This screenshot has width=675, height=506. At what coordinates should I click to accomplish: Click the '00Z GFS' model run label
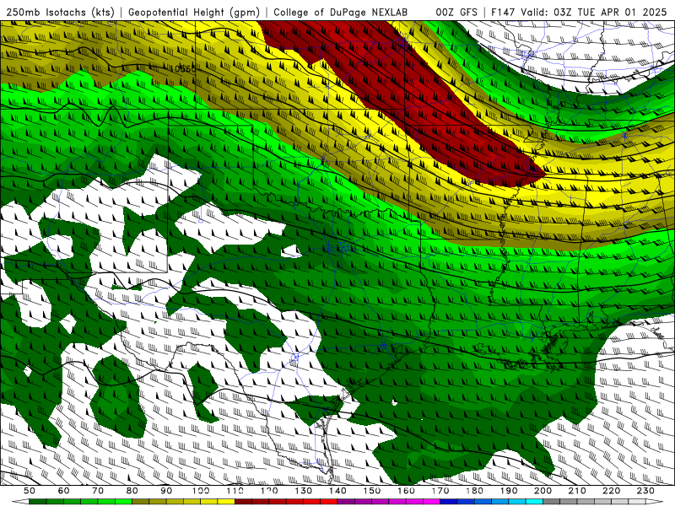tap(456, 12)
